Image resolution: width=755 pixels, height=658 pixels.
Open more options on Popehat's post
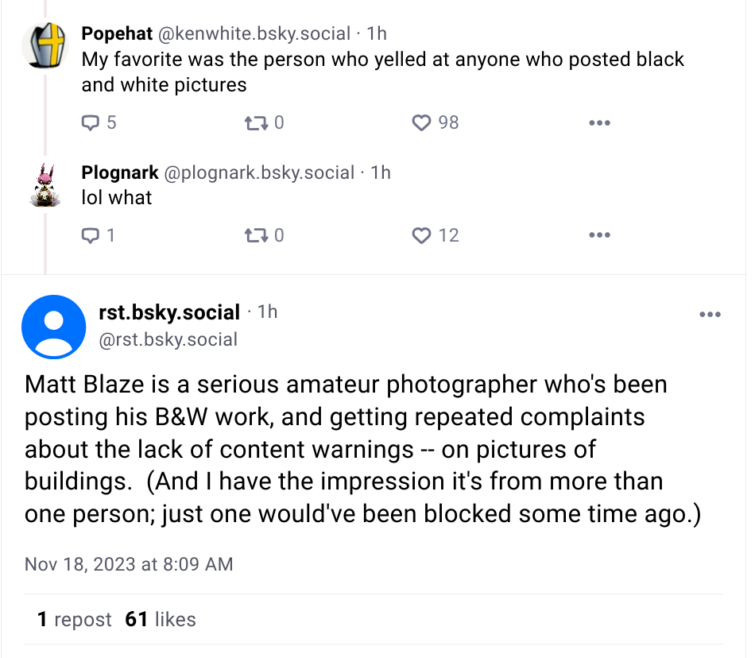(x=598, y=123)
